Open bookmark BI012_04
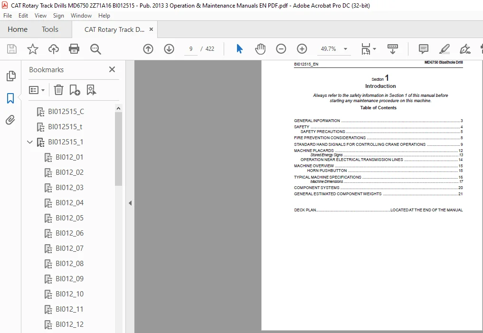This screenshot has height=333, width=483. tap(70, 203)
